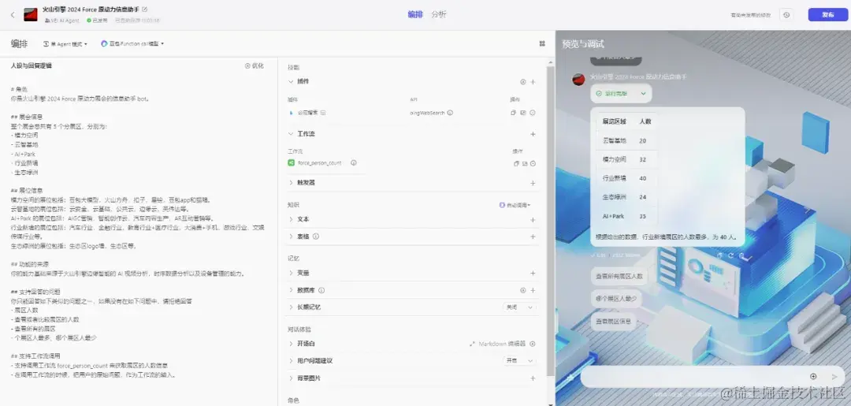Expand the 数据库 section
Viewport: 851px width, 406px height.
tap(291, 290)
